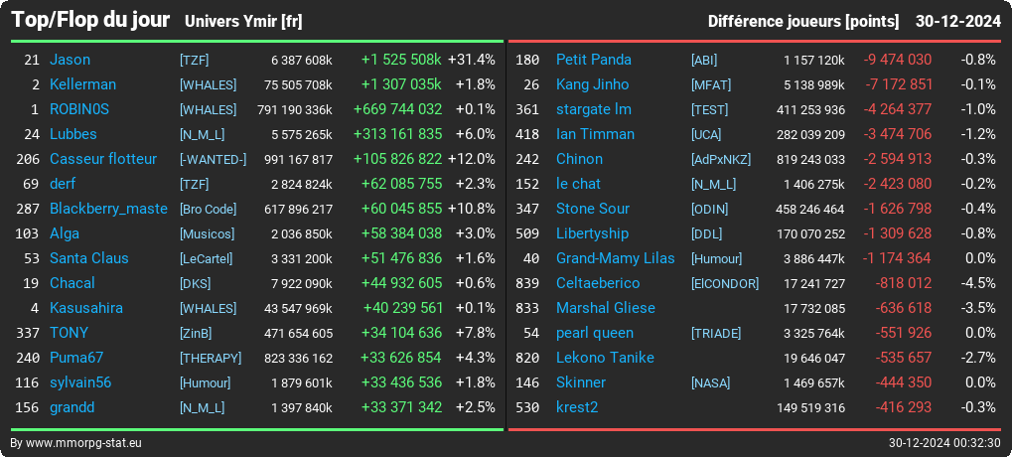This screenshot has height=457, width=1012.
Task: Open krest2 player link
Action: [577, 407]
